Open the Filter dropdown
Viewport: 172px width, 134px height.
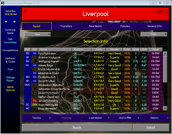point(154,34)
